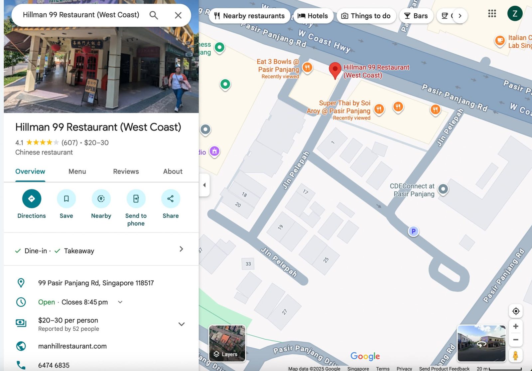The image size is (532, 371).
Task: Click the red Hillman 99 map pin
Action: pyautogui.click(x=335, y=71)
